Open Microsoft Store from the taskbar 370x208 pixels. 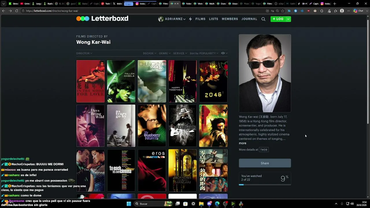click(x=185, y=204)
